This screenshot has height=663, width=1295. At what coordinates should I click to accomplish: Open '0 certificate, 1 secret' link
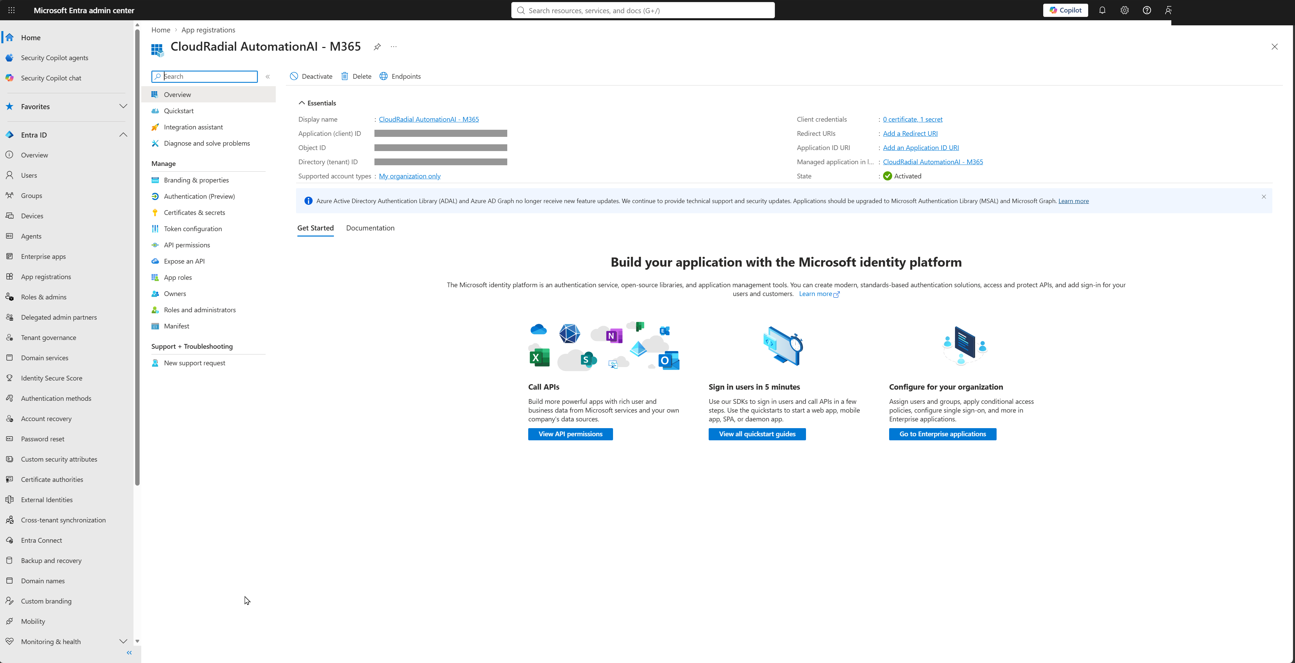click(x=912, y=119)
